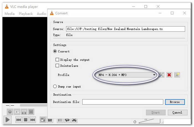Open the Audio menu
This screenshot has width=194, height=127.
pyautogui.click(x=42, y=14)
